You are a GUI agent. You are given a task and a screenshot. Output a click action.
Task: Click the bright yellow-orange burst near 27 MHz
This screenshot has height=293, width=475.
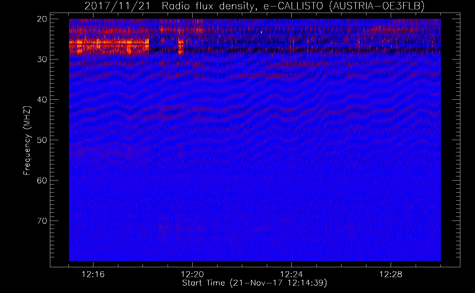(x=109, y=46)
